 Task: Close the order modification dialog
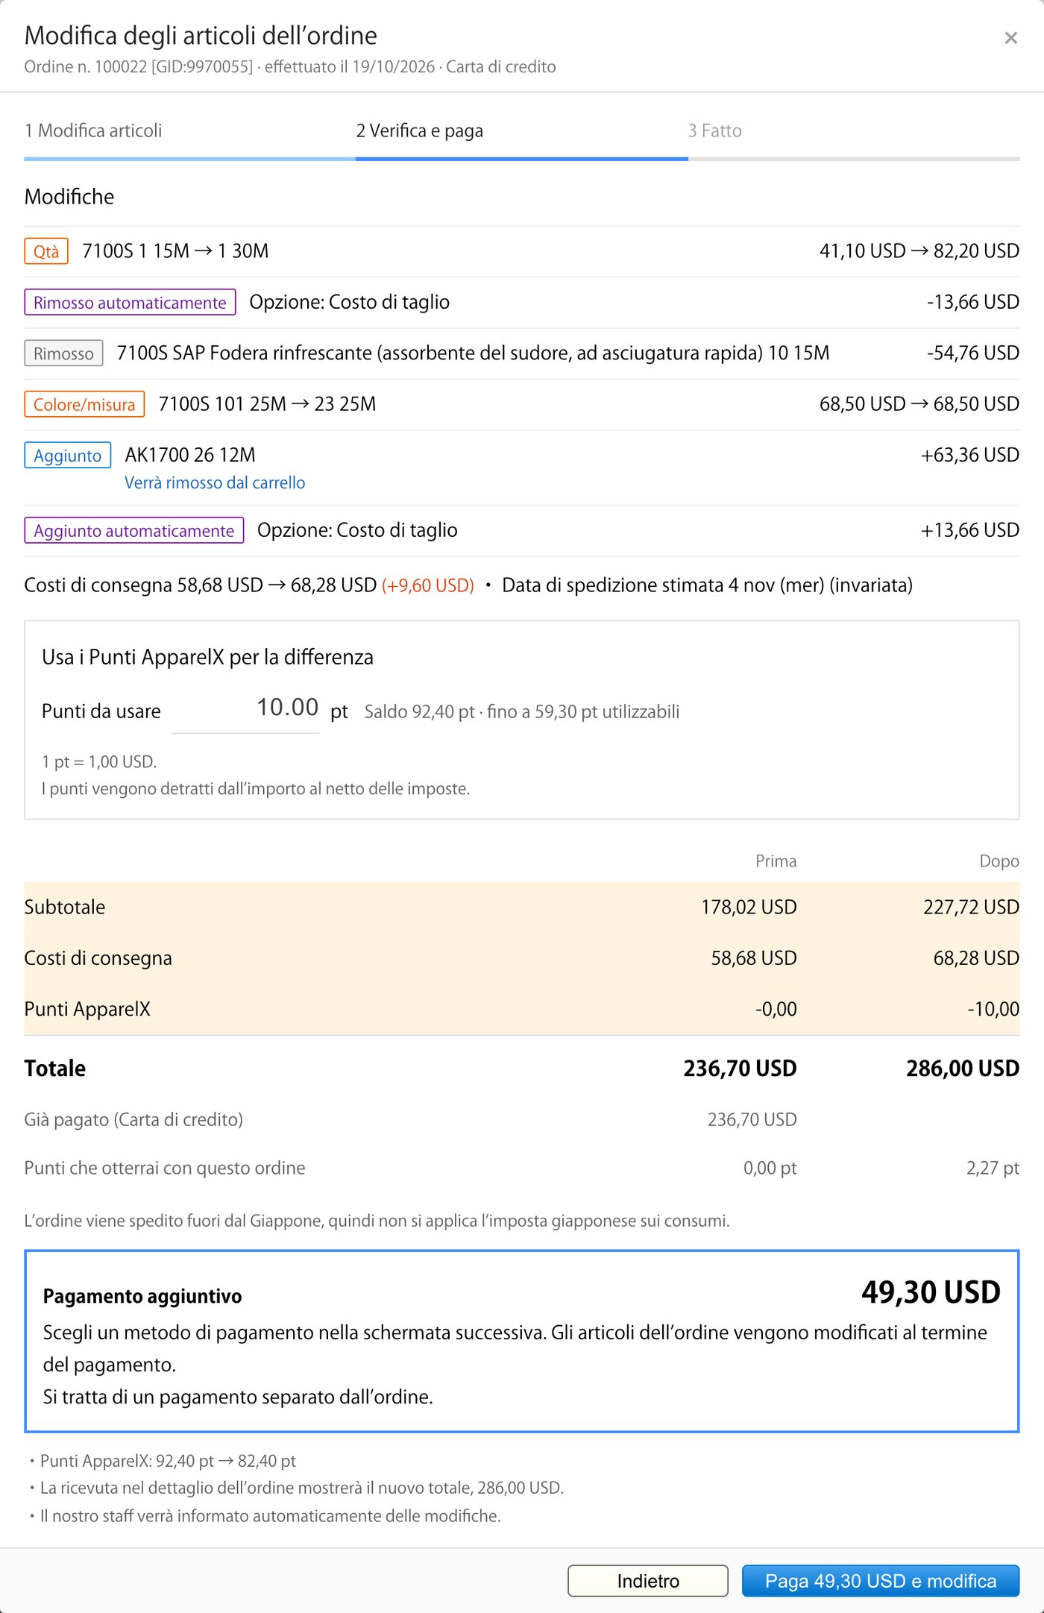tap(1010, 38)
